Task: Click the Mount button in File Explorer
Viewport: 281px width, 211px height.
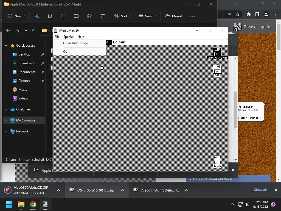Action: tap(173, 16)
